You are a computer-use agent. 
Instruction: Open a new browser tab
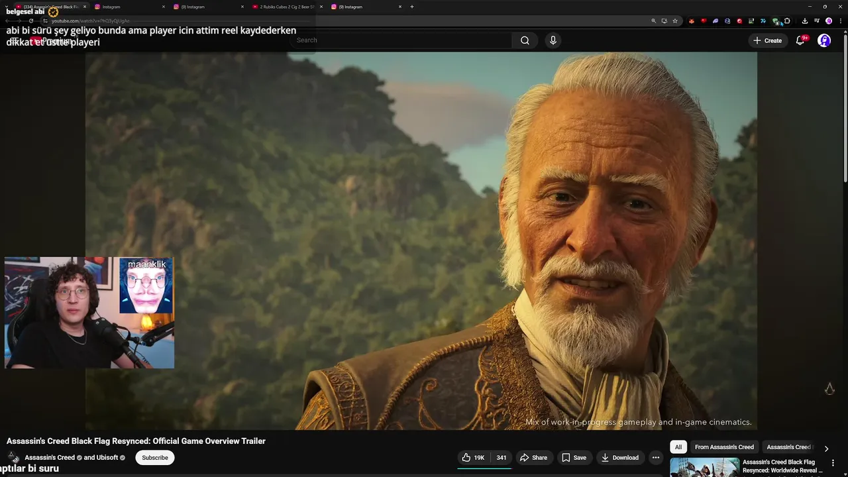coord(412,7)
